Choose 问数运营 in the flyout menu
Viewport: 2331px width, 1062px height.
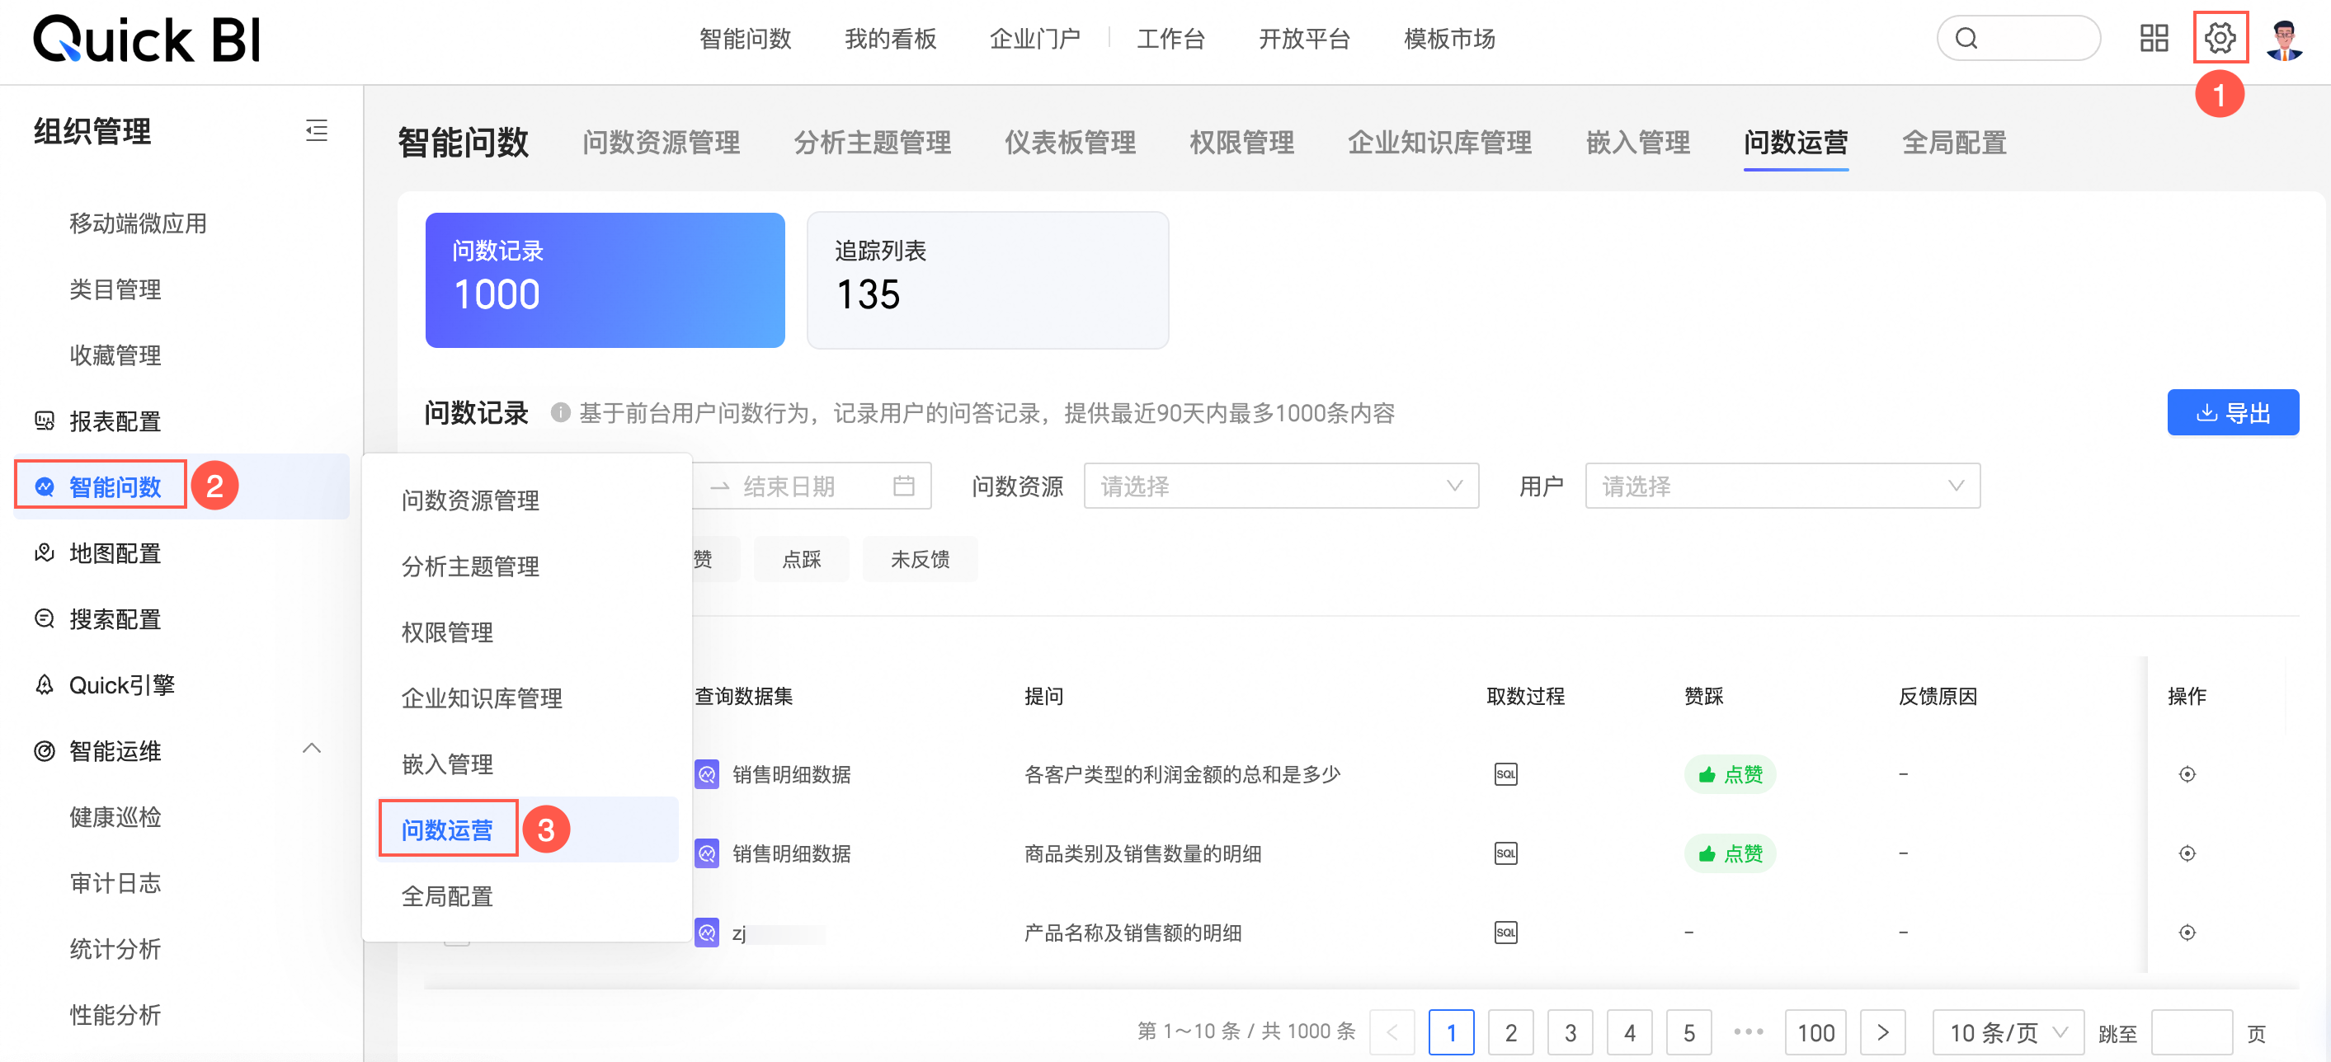pos(446,829)
